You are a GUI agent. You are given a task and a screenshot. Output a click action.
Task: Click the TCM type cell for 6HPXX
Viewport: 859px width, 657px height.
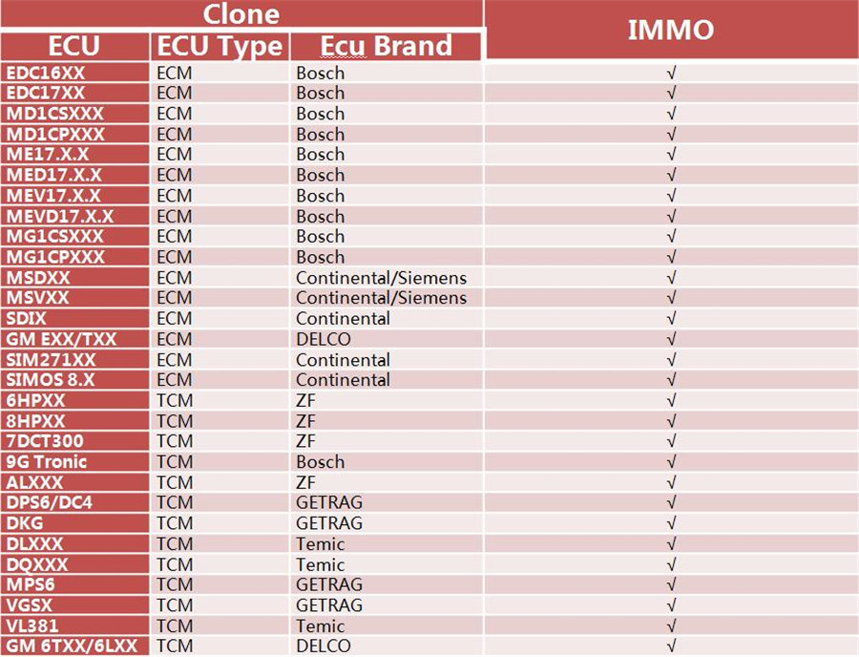click(174, 400)
